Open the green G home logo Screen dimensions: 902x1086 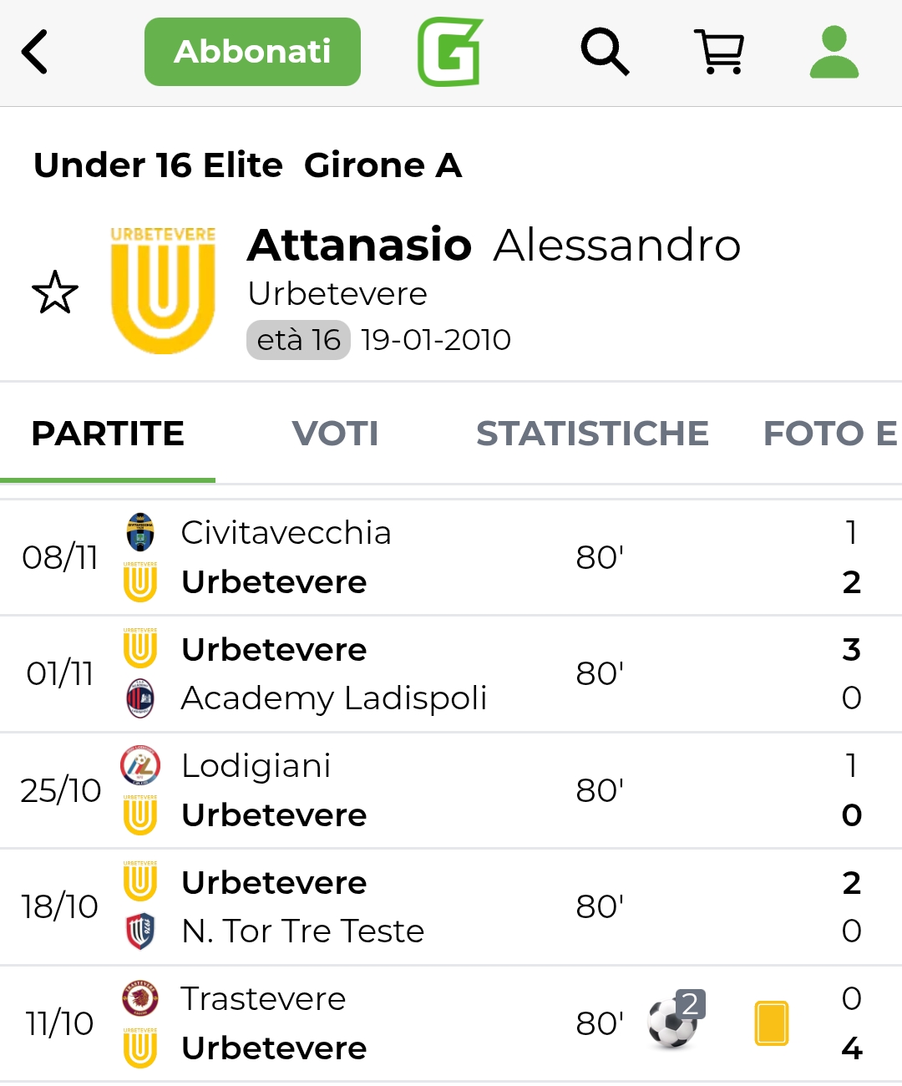(x=450, y=52)
